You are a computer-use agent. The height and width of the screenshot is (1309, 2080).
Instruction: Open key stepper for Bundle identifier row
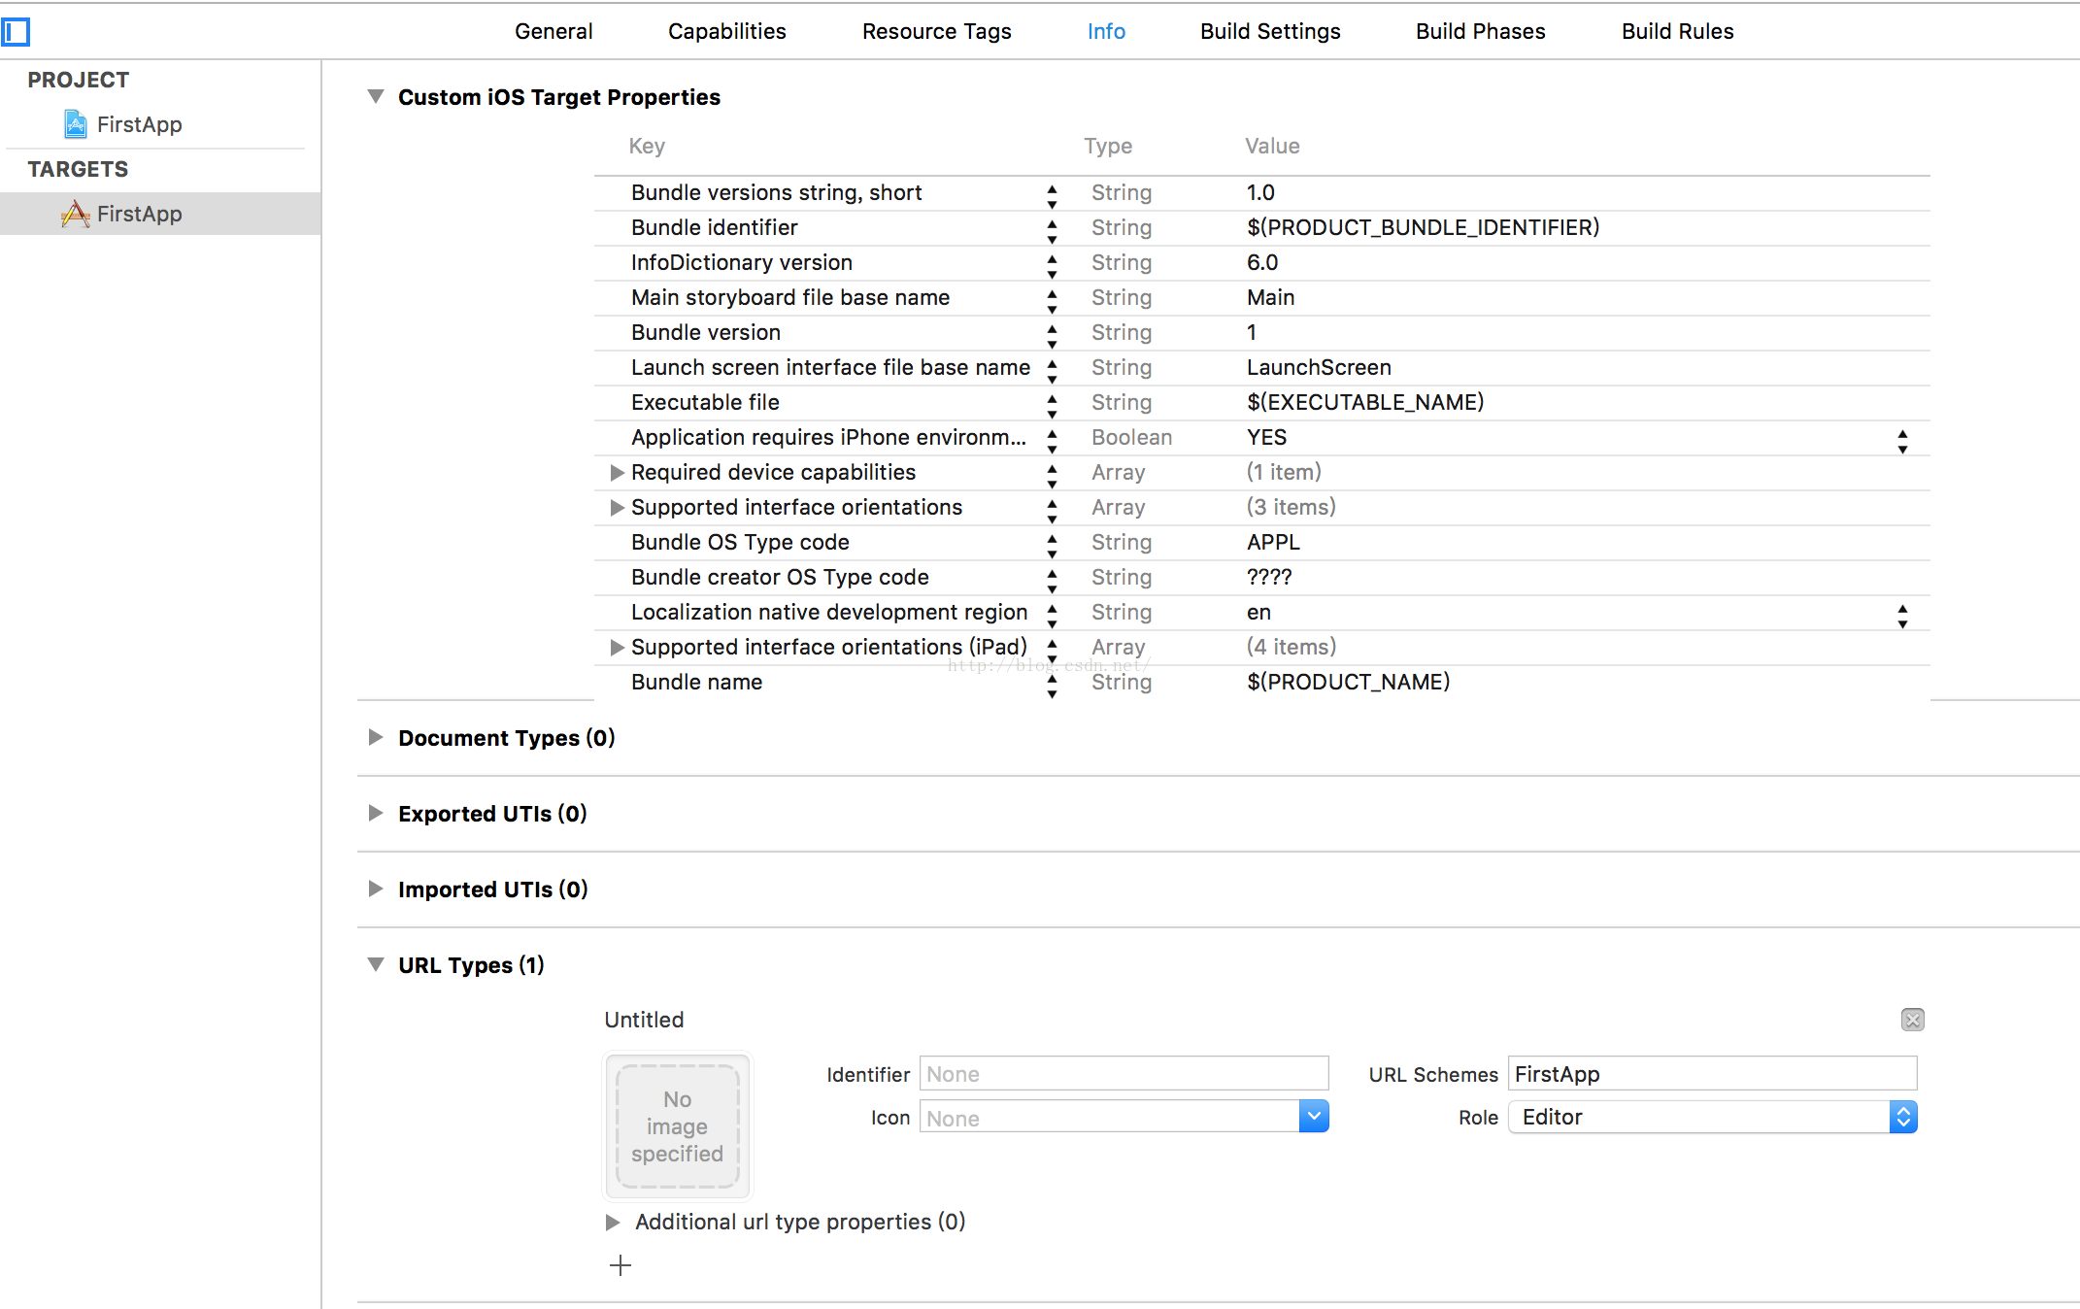pyautogui.click(x=1052, y=232)
